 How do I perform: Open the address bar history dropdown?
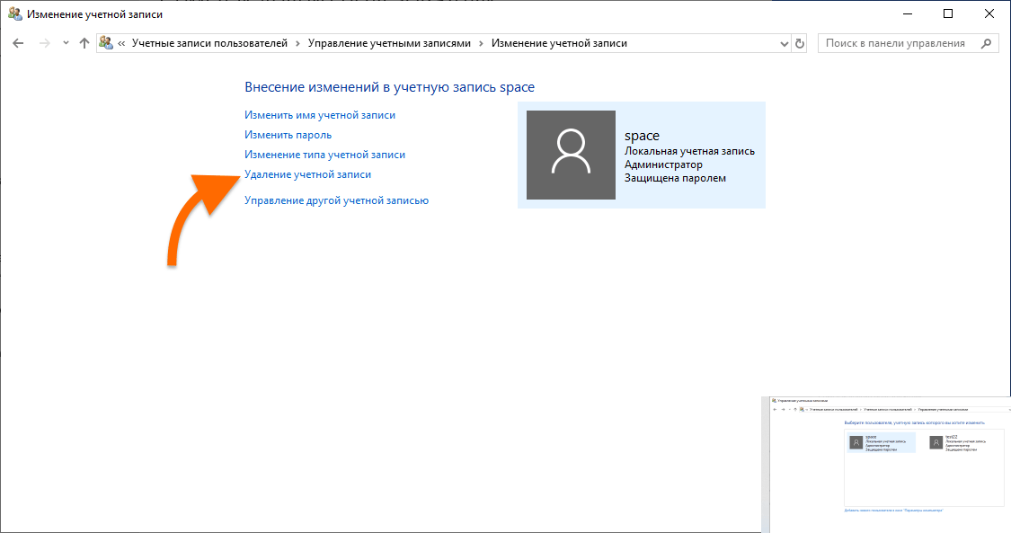point(784,44)
